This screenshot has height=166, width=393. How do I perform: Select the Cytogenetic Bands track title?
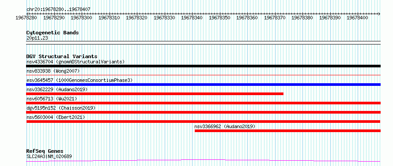(x=53, y=33)
